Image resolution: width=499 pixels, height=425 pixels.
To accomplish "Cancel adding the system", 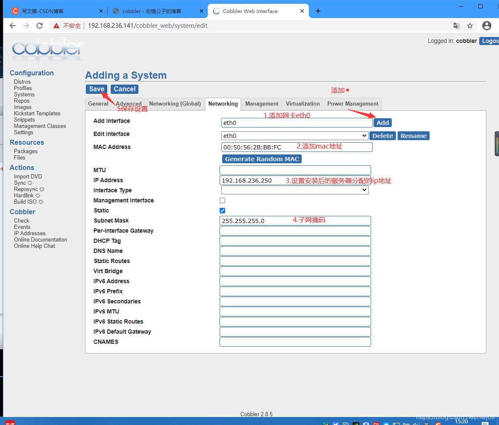I will [125, 89].
